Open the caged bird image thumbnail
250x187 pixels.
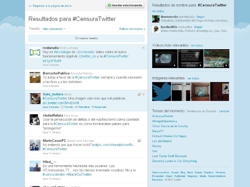[x=200, y=91]
